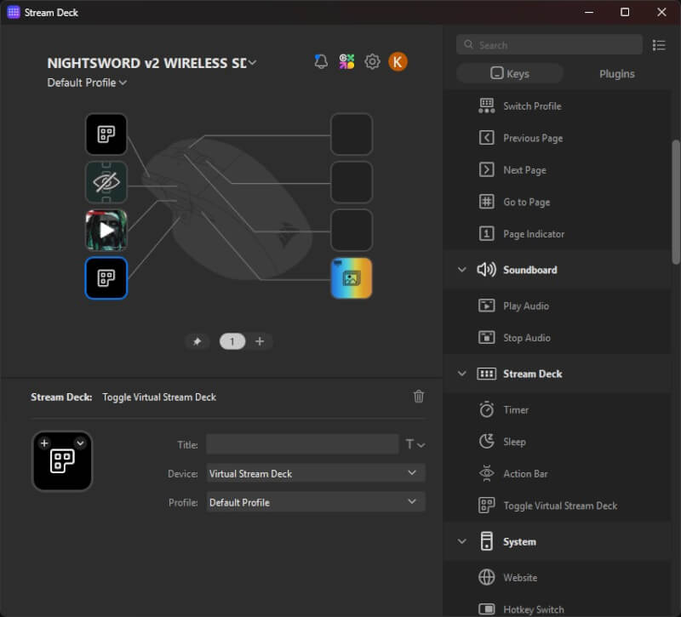Select the play button thumbnail key
This screenshot has height=617, width=681.
[106, 230]
